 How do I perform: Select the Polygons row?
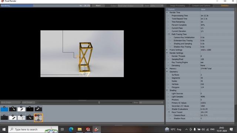(200, 87)
